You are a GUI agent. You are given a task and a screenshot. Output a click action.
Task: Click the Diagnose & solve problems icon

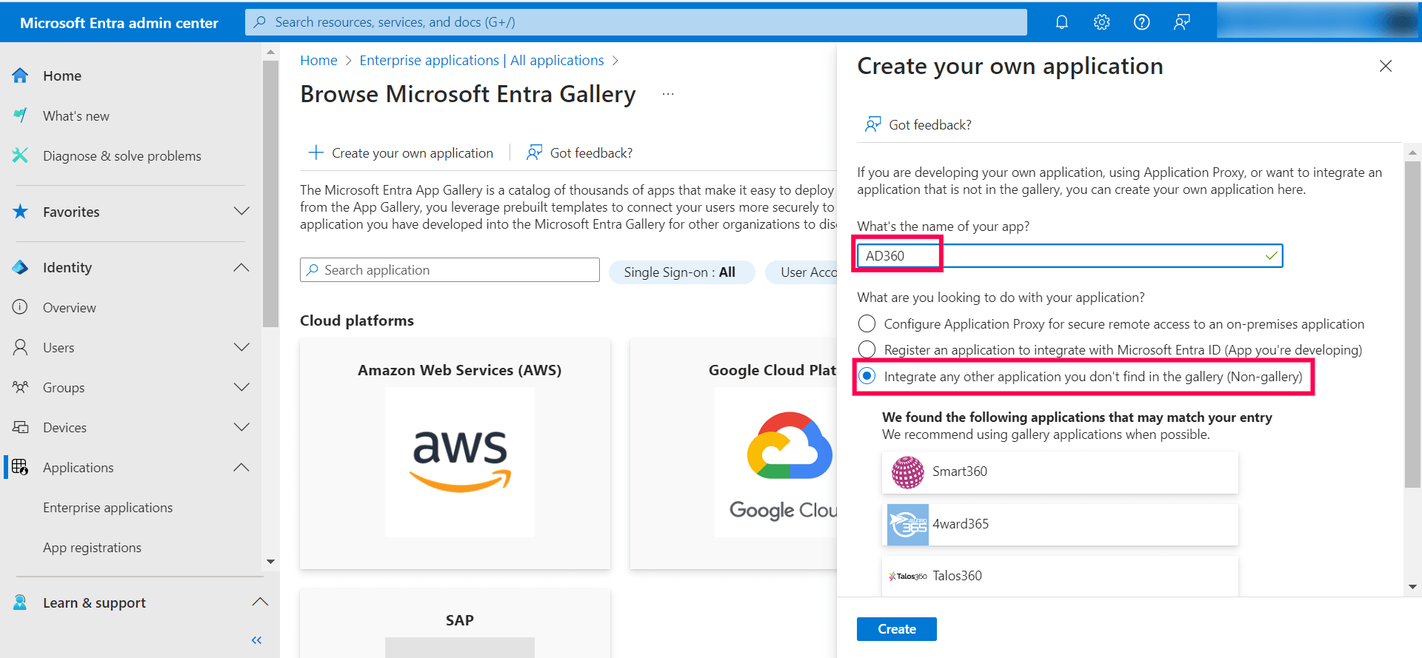pyautogui.click(x=21, y=155)
